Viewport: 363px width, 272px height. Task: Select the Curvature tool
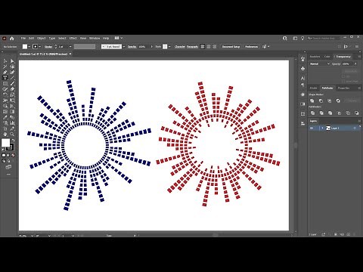[x=12, y=73]
